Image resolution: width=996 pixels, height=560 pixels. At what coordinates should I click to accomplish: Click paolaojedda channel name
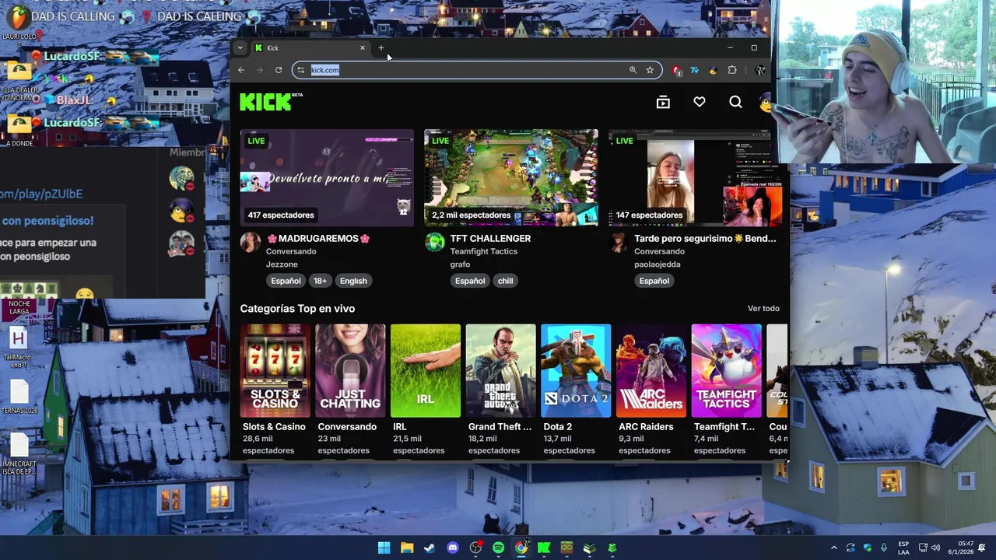coord(658,264)
